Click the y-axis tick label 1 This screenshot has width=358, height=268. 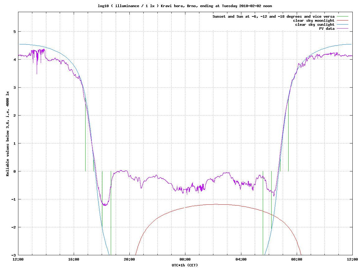[15, 143]
